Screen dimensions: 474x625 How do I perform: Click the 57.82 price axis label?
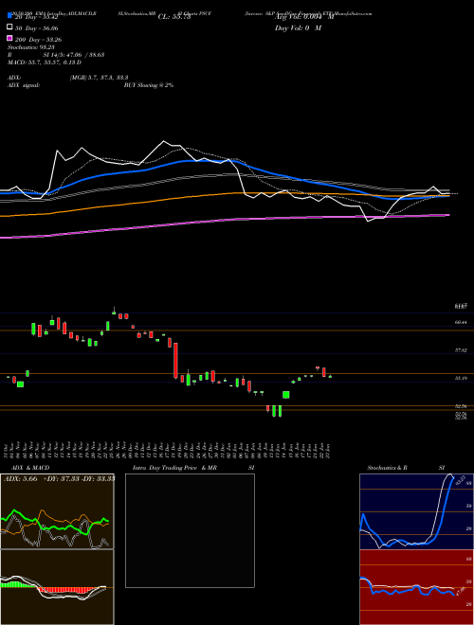[x=461, y=350]
